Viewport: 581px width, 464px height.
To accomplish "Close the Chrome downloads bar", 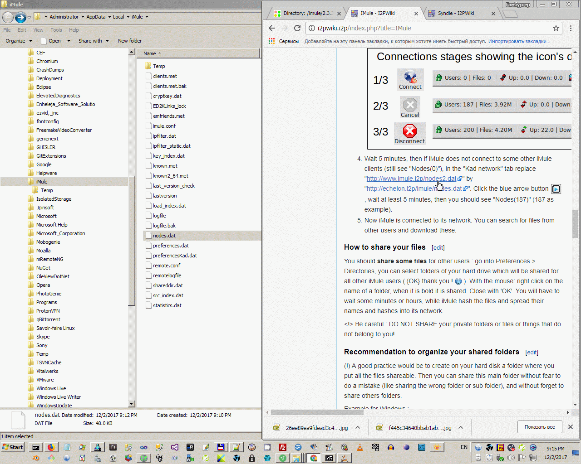I will (x=571, y=427).
